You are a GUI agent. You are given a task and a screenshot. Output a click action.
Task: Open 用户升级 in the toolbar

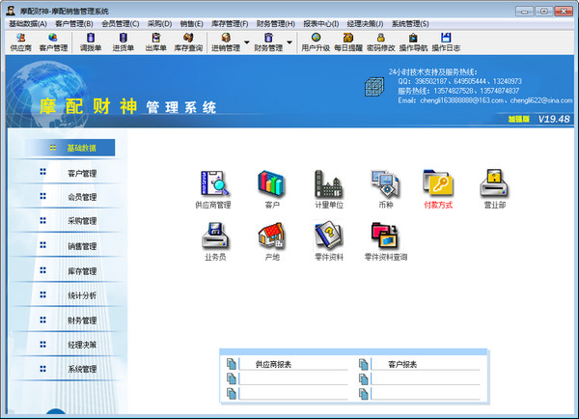316,42
